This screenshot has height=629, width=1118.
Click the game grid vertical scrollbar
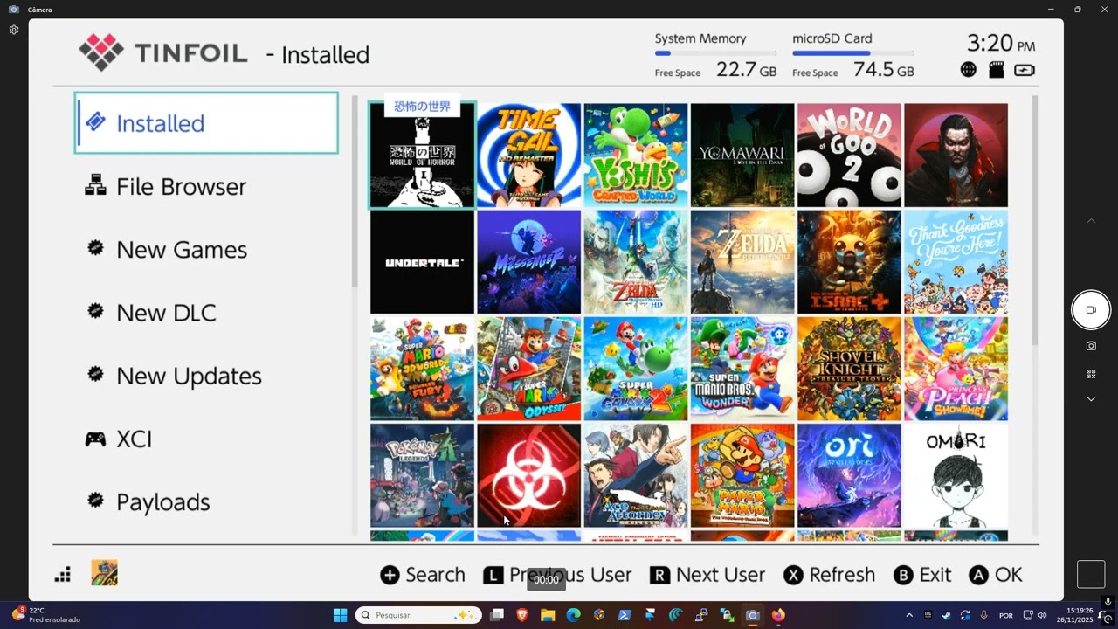pyautogui.click(x=1035, y=220)
